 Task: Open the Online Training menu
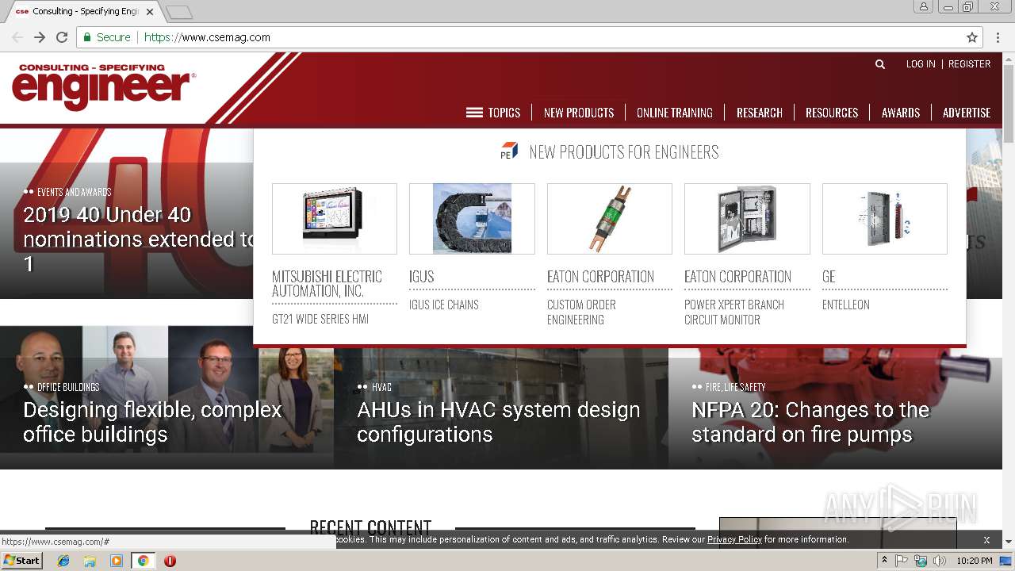[x=675, y=113]
